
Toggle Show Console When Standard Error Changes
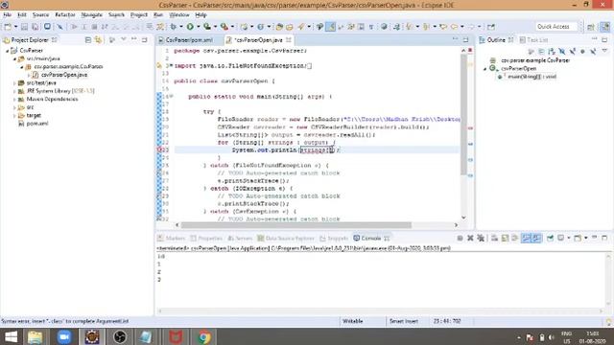[x=536, y=238]
